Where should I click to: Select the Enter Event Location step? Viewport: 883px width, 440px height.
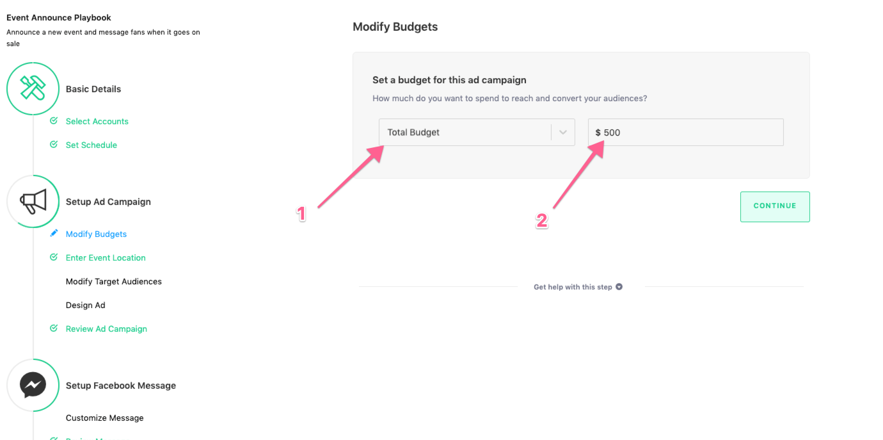click(106, 257)
